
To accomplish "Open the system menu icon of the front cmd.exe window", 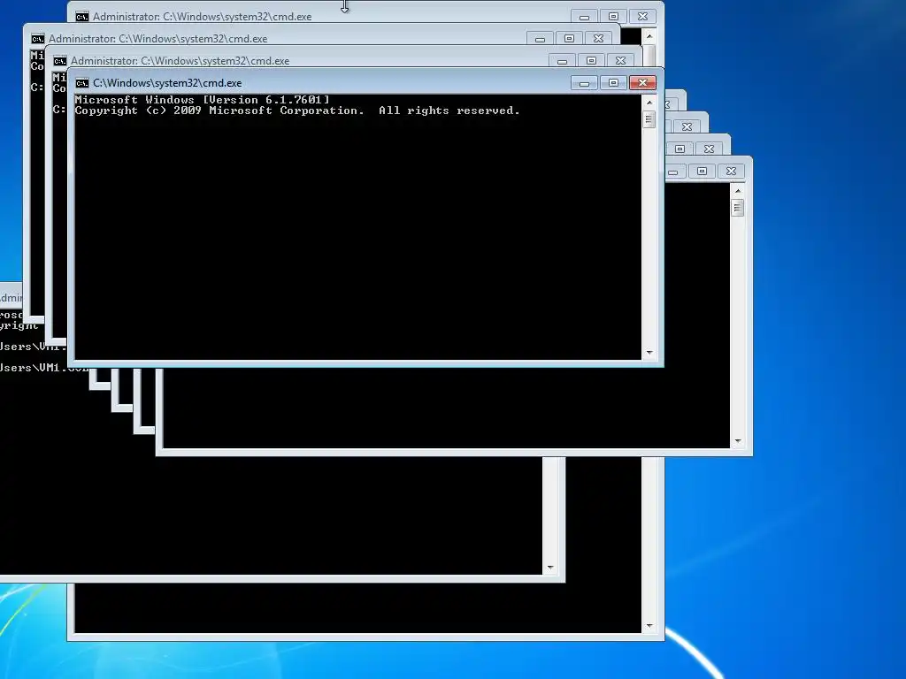I will pos(82,83).
